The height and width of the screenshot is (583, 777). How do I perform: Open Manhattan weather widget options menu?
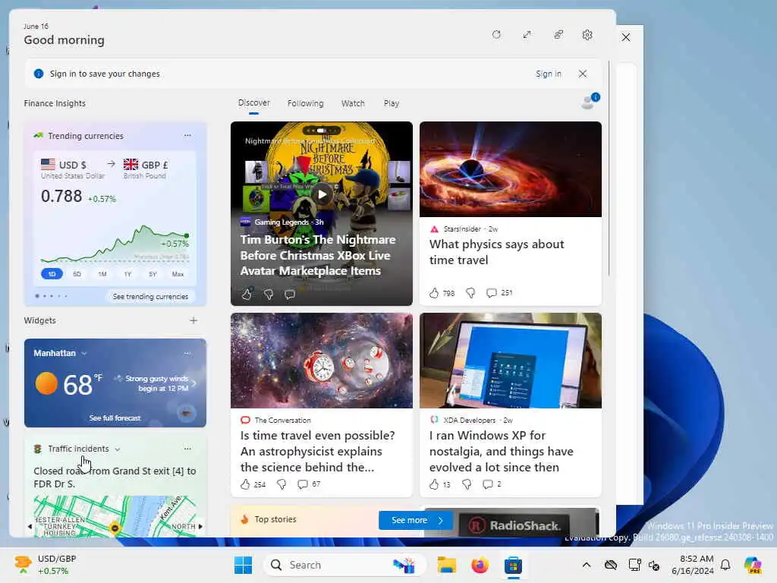(187, 353)
